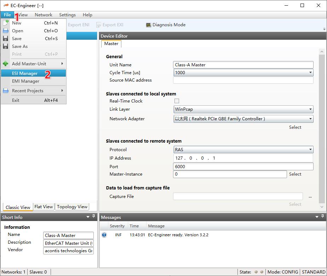Click the Save disk icon in menu
The width and height of the screenshot is (327, 276).
click(x=6, y=38)
